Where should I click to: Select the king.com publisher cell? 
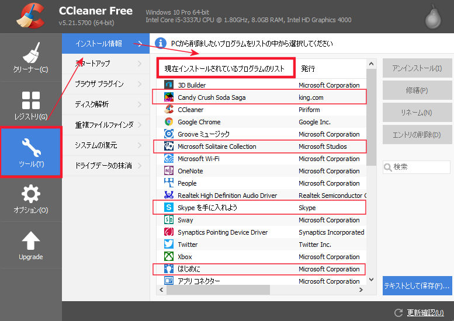point(311,97)
